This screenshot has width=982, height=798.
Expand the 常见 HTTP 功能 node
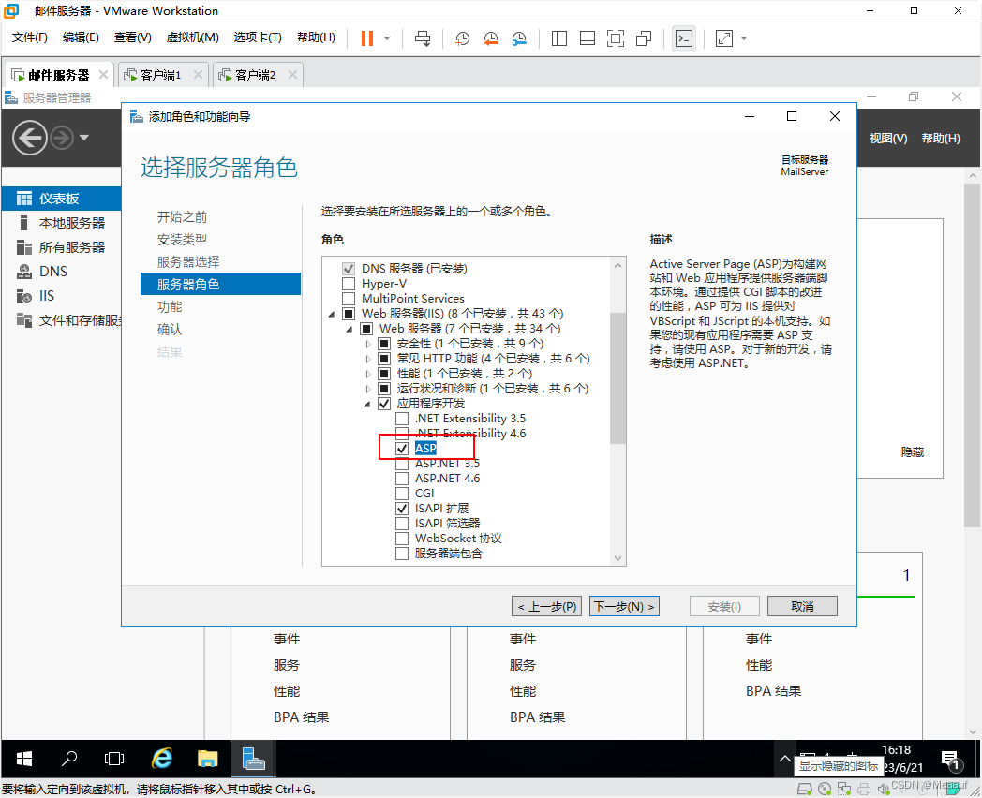[x=368, y=359]
